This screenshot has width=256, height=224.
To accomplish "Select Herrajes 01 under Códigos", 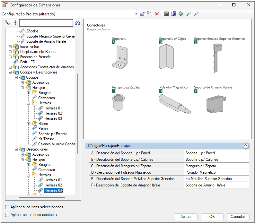I will [x=53, y=108].
